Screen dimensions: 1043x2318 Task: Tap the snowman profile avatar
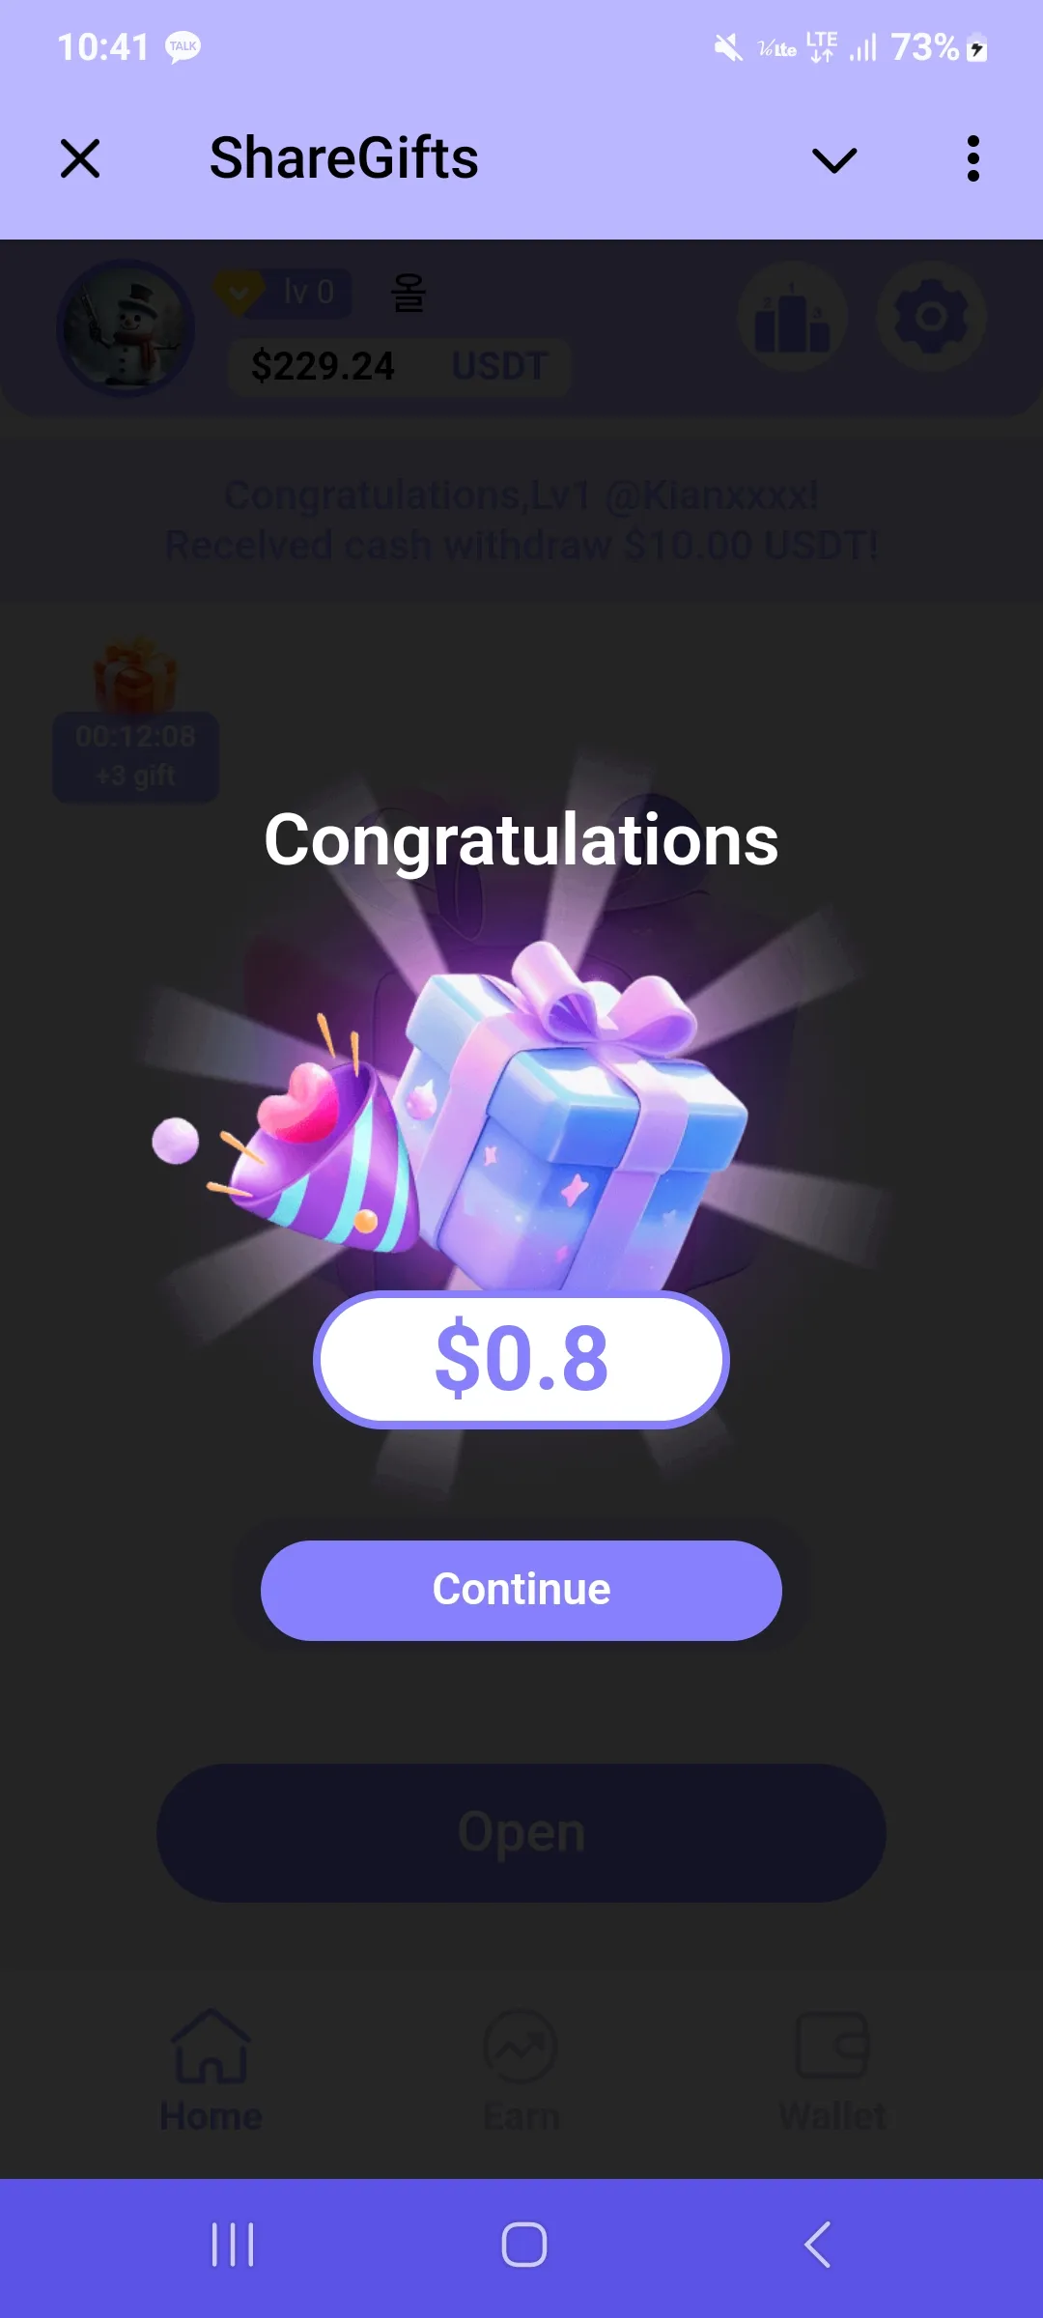point(126,328)
